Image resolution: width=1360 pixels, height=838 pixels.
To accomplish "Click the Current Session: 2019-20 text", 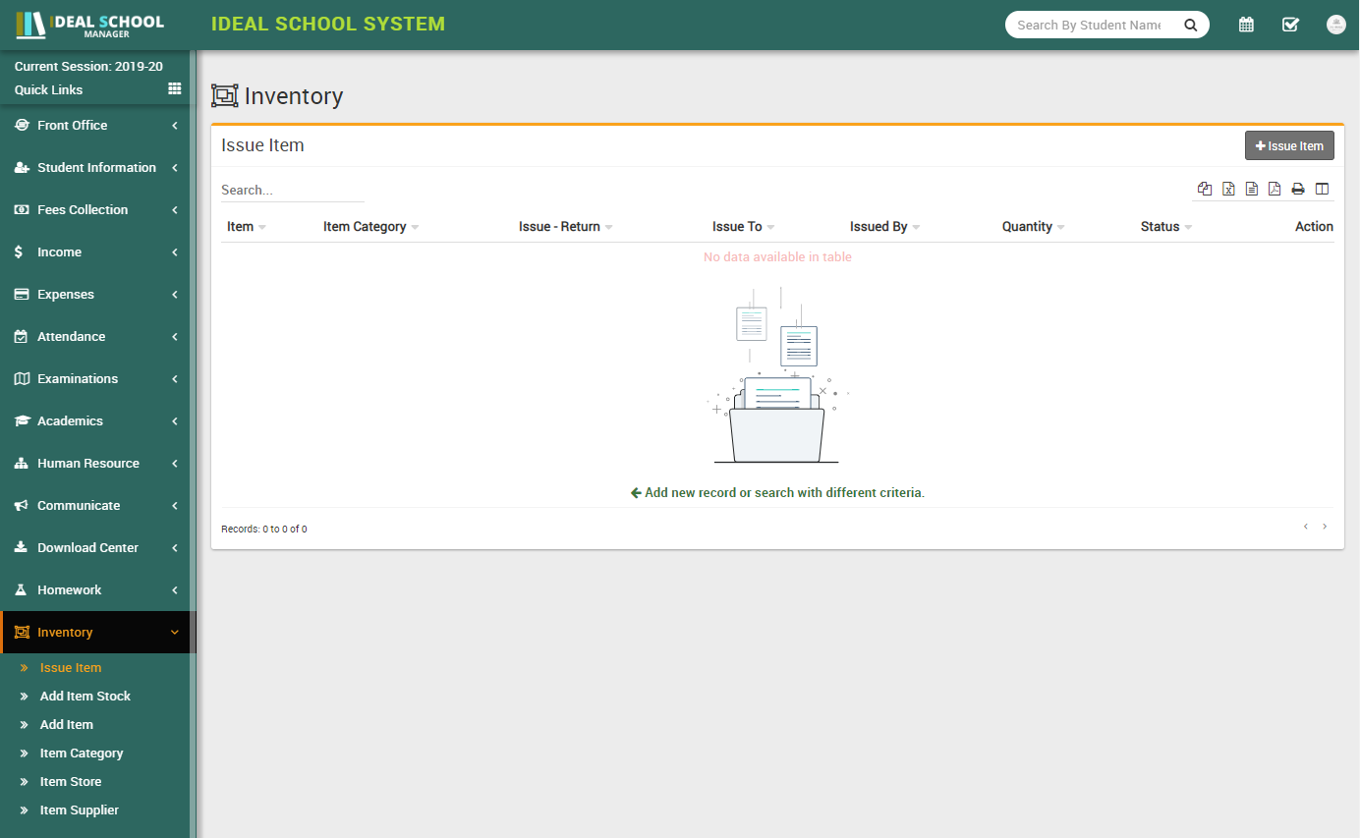I will click(88, 66).
